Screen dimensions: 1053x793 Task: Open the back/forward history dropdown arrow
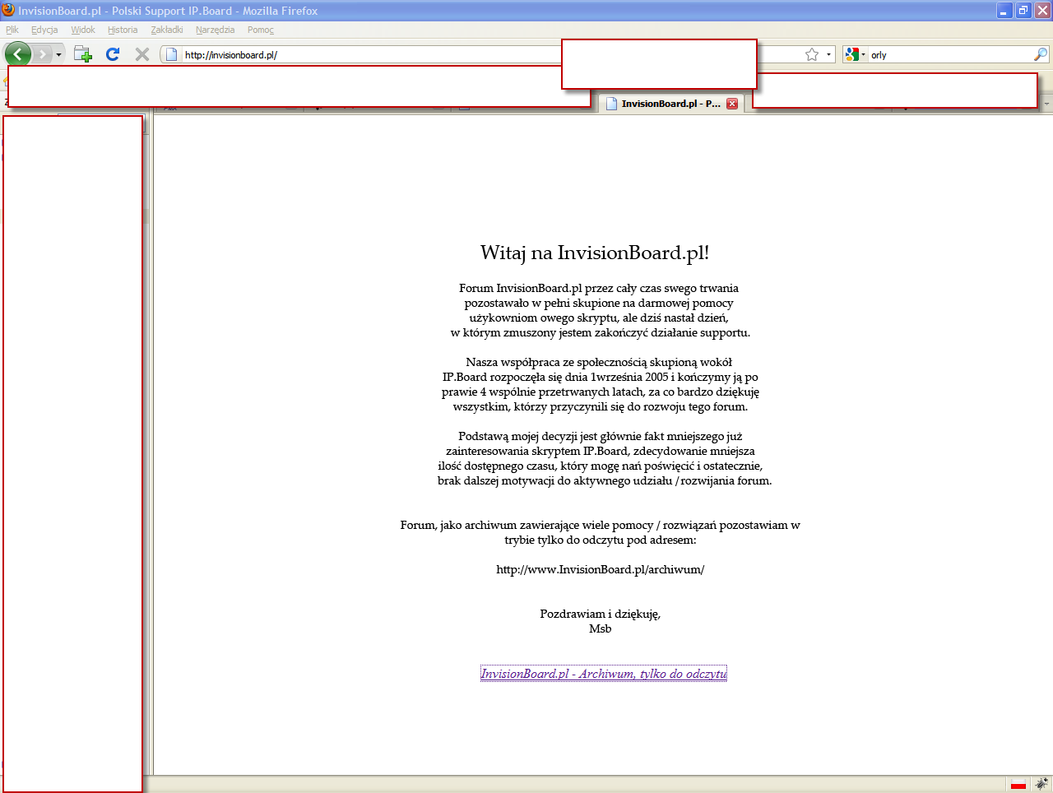coord(58,55)
